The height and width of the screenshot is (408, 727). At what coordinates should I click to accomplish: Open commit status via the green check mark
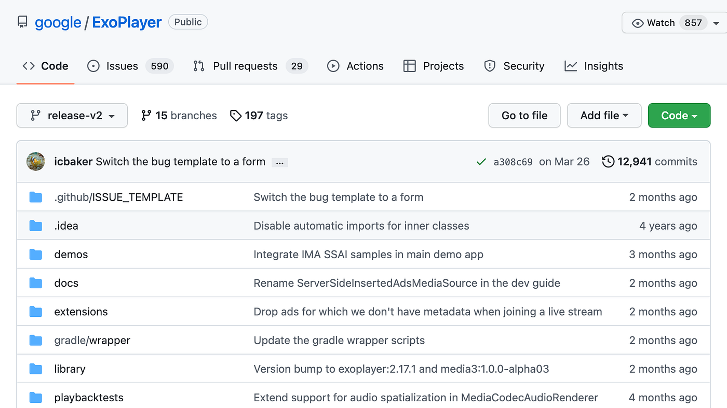click(x=481, y=161)
